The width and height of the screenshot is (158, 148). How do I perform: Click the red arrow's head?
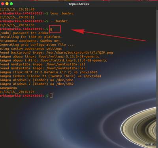click(x=78, y=31)
